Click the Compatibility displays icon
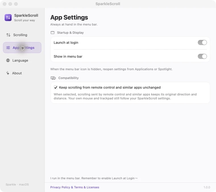The height and width of the screenshot is (192, 216). (53, 78)
